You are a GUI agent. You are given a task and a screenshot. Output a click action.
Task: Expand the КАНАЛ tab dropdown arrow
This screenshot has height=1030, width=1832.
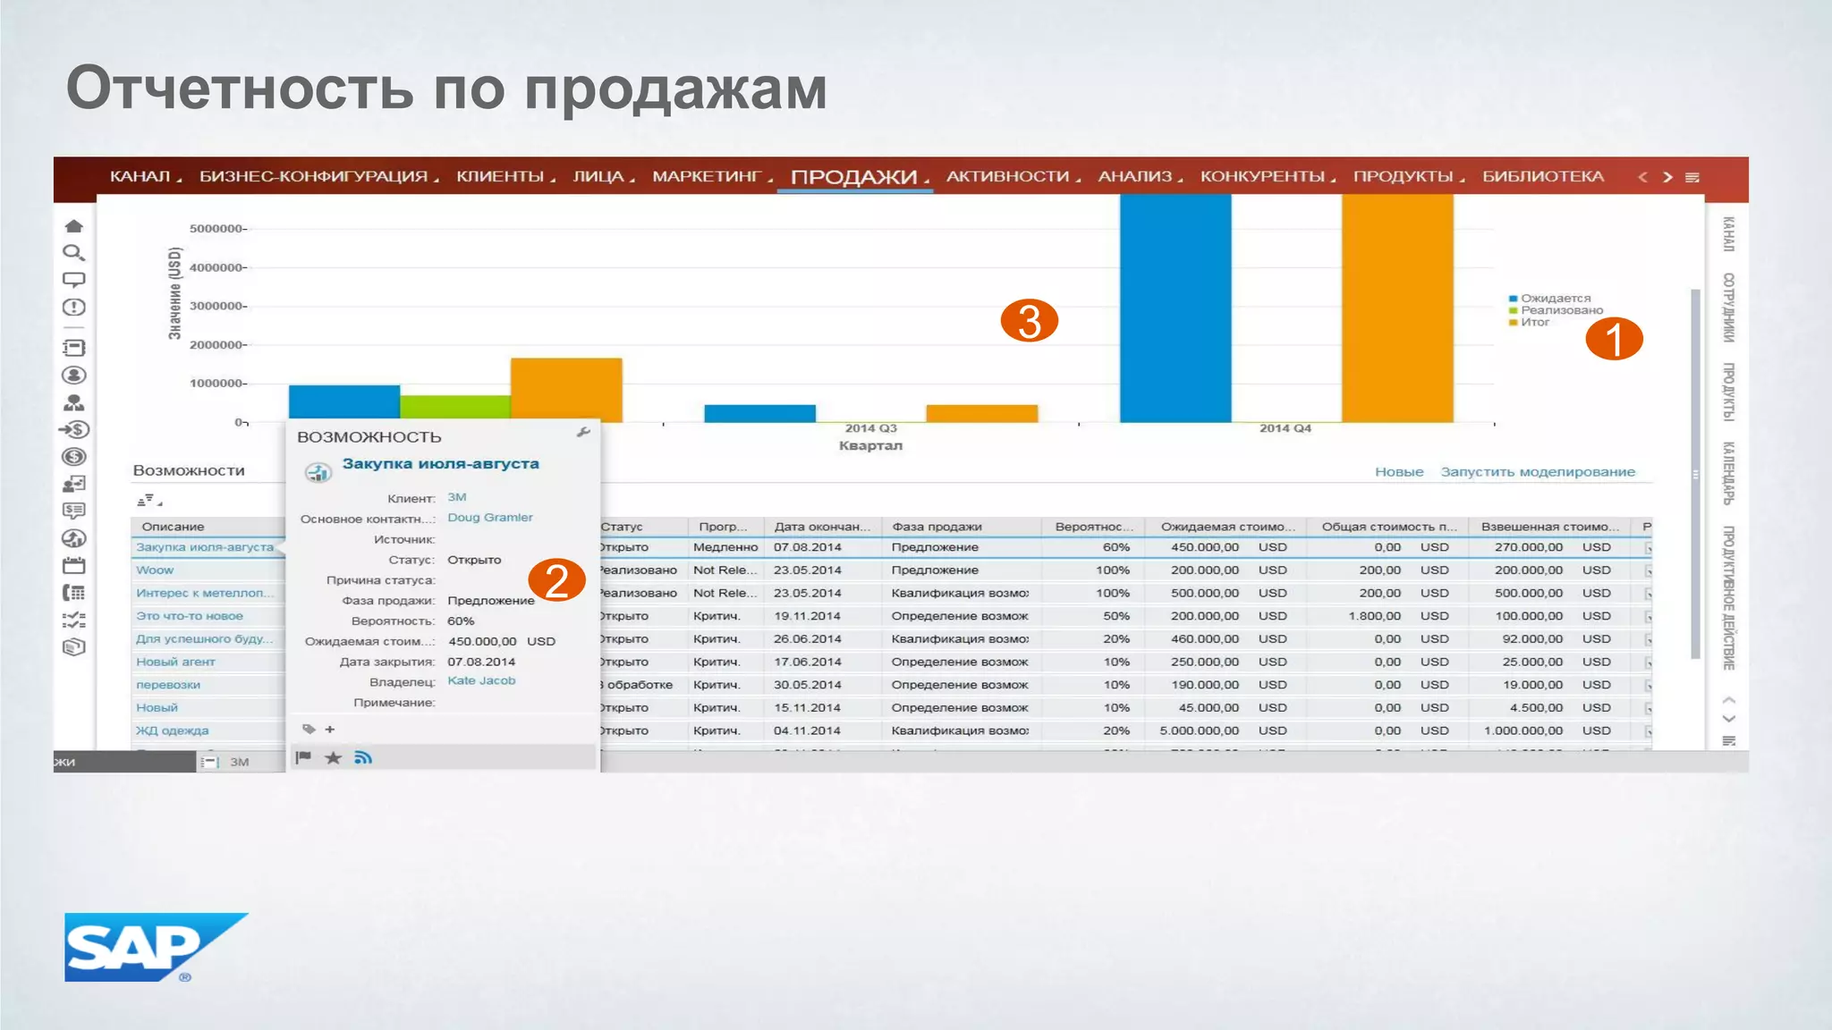click(x=180, y=181)
